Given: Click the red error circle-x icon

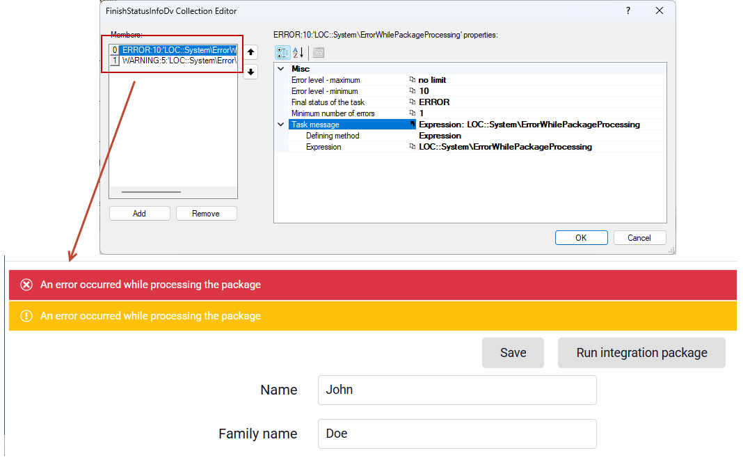Looking at the screenshot, I should click(26, 285).
